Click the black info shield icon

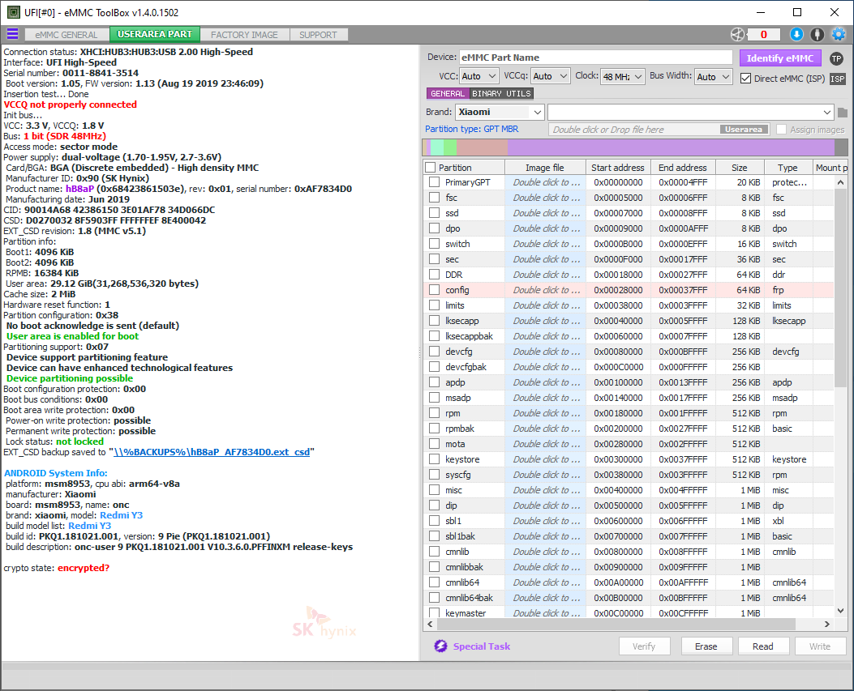(817, 34)
